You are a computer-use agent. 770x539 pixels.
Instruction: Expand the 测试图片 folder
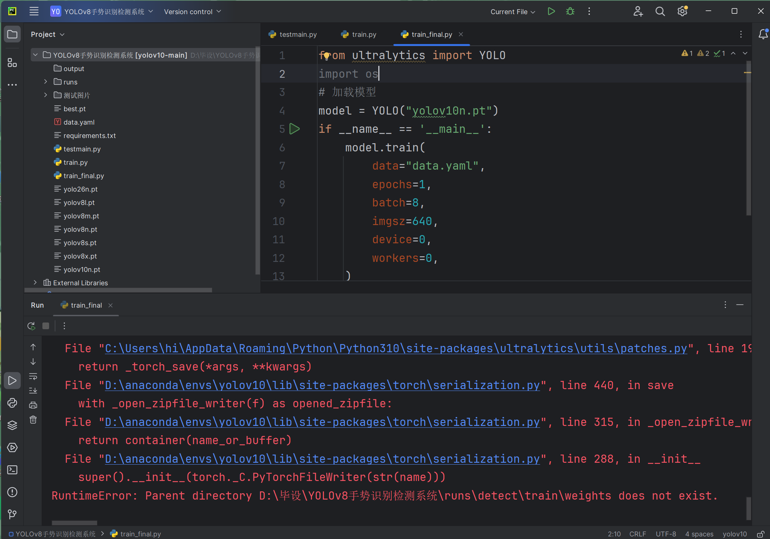click(x=46, y=95)
